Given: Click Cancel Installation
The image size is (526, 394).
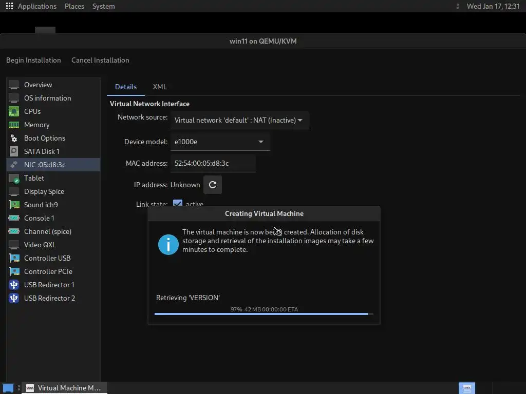Looking at the screenshot, I should pyautogui.click(x=100, y=61).
